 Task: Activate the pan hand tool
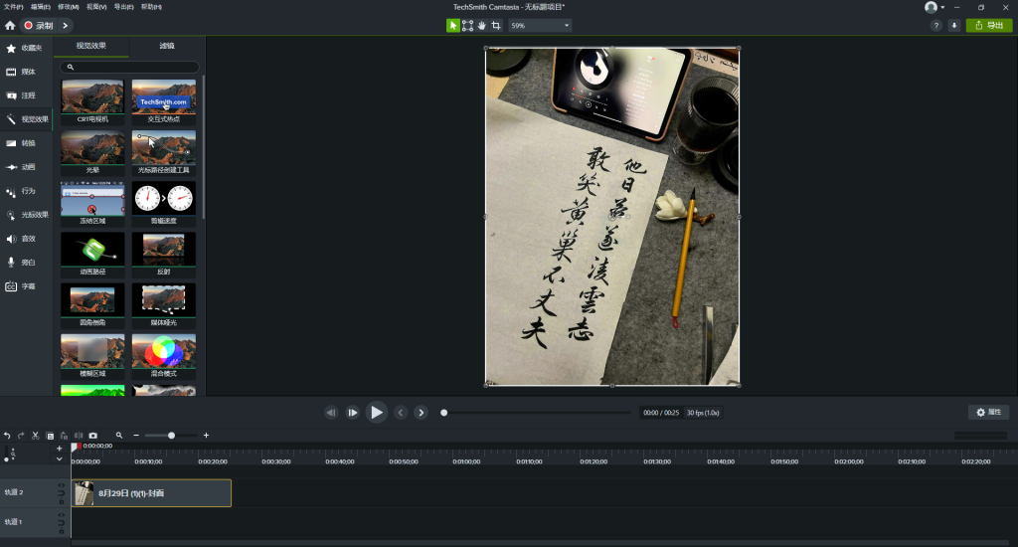tap(482, 25)
